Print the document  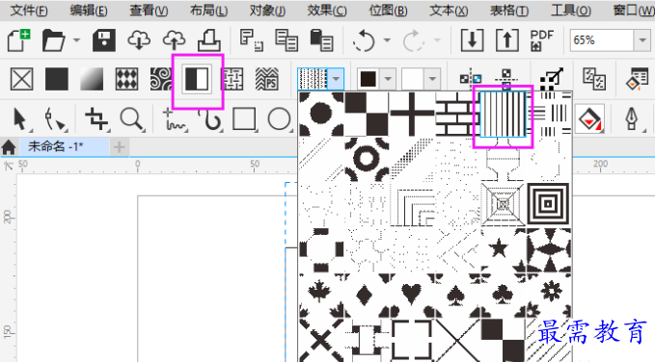point(209,40)
